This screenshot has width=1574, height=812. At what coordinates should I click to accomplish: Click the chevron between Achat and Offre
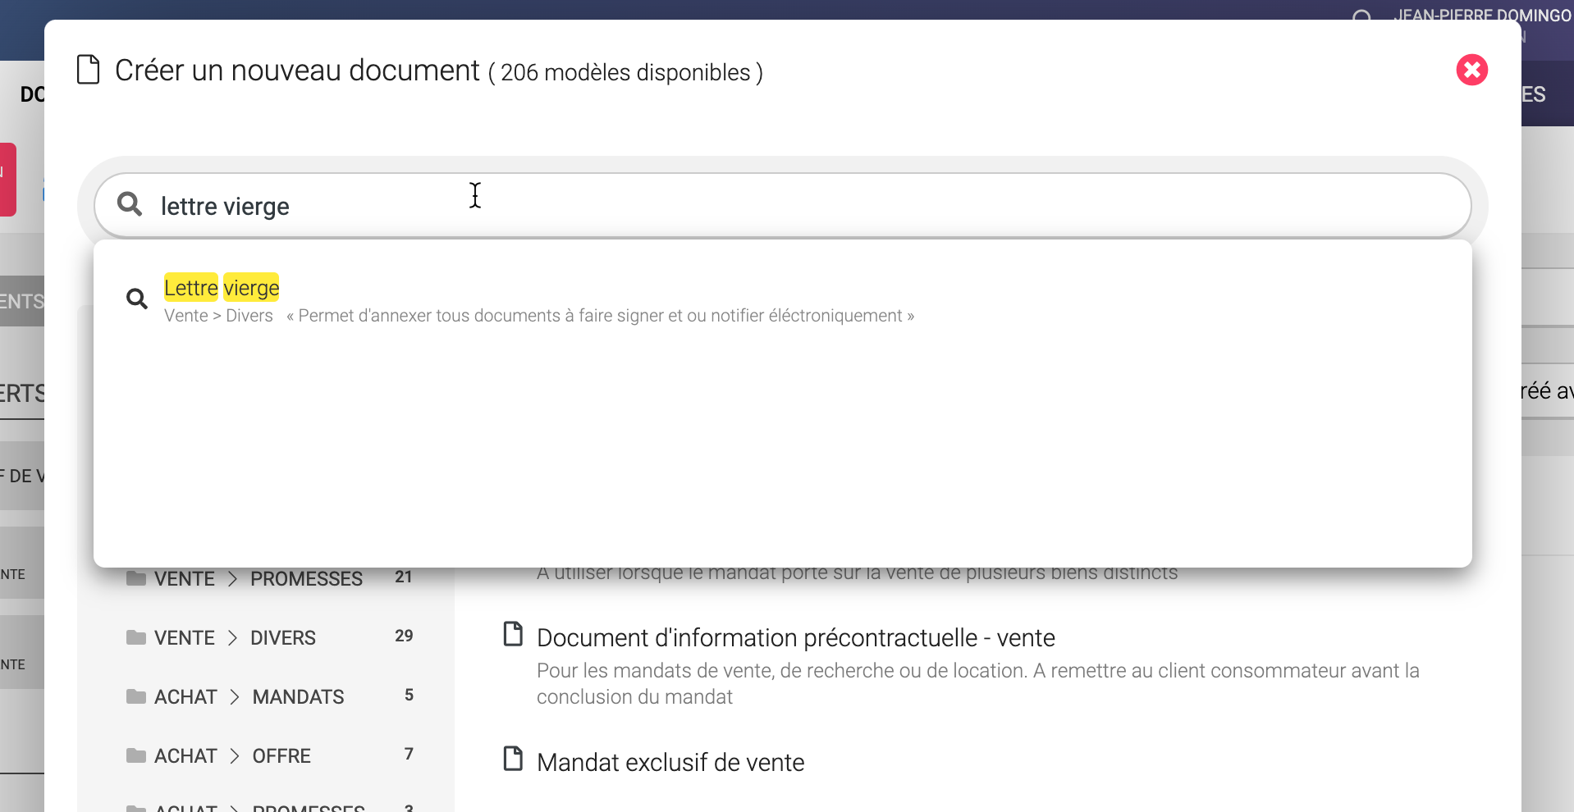(x=234, y=755)
